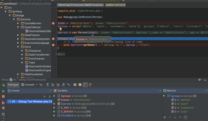
Task: Add a new watch with plus button
Action: (165, 117)
